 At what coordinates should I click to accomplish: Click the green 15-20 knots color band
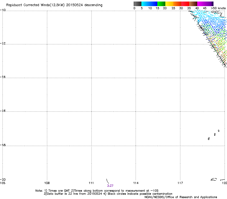(161, 4)
